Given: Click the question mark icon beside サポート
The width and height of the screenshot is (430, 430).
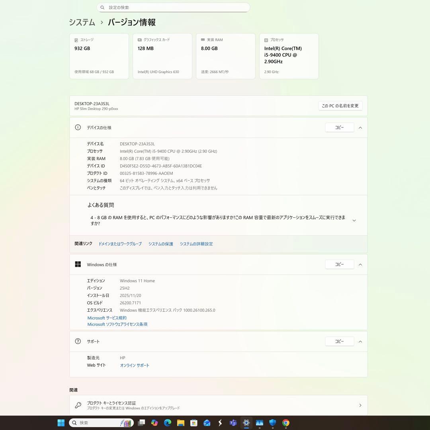Looking at the screenshot, I should (x=78, y=341).
